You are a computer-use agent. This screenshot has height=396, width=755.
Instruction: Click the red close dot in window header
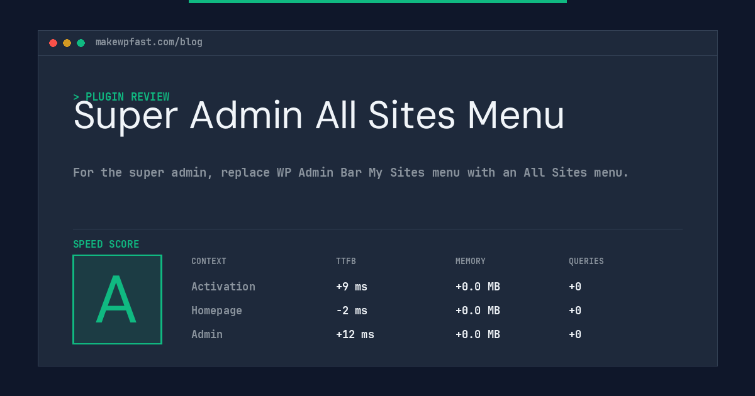pyautogui.click(x=53, y=43)
